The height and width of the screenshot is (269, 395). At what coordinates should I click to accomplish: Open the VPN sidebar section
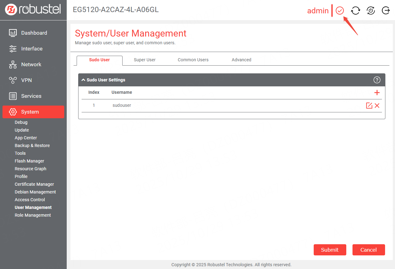tap(26, 80)
